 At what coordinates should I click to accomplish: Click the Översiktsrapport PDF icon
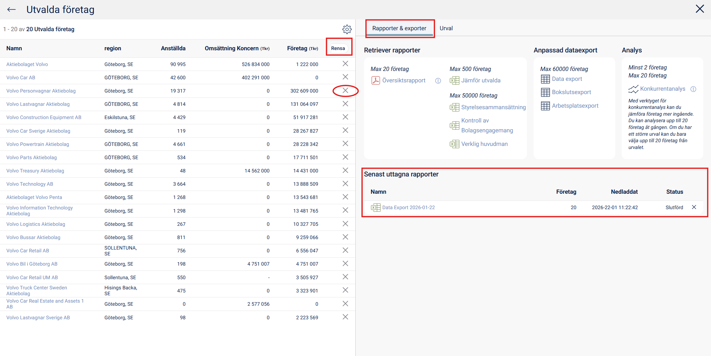click(375, 81)
